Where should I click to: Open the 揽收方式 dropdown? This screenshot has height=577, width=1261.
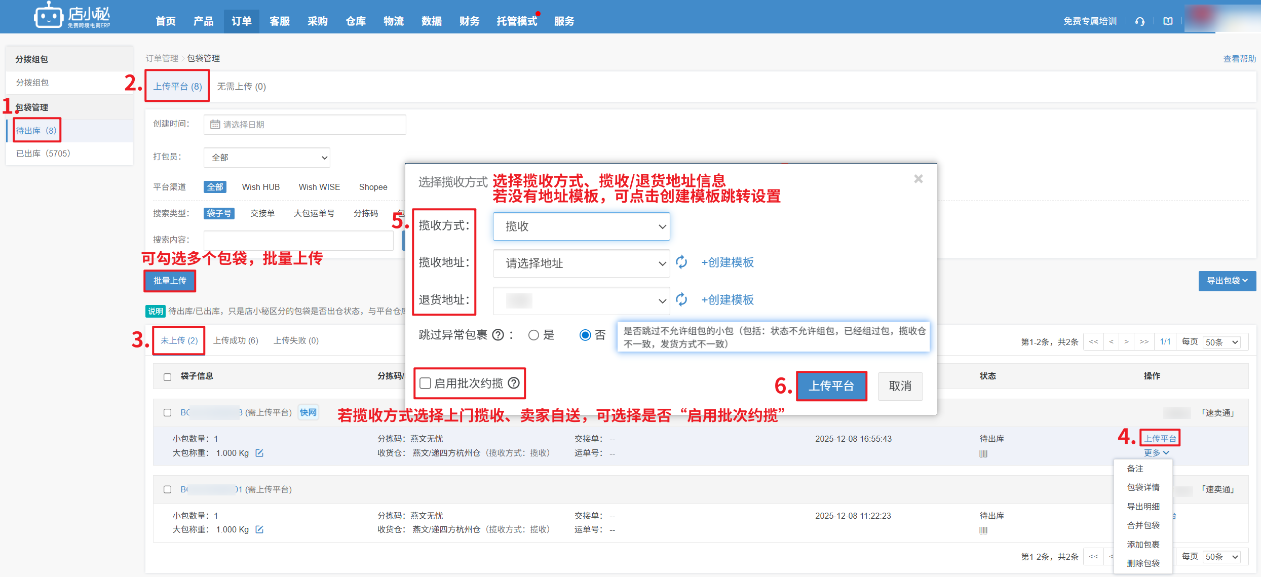(x=581, y=226)
